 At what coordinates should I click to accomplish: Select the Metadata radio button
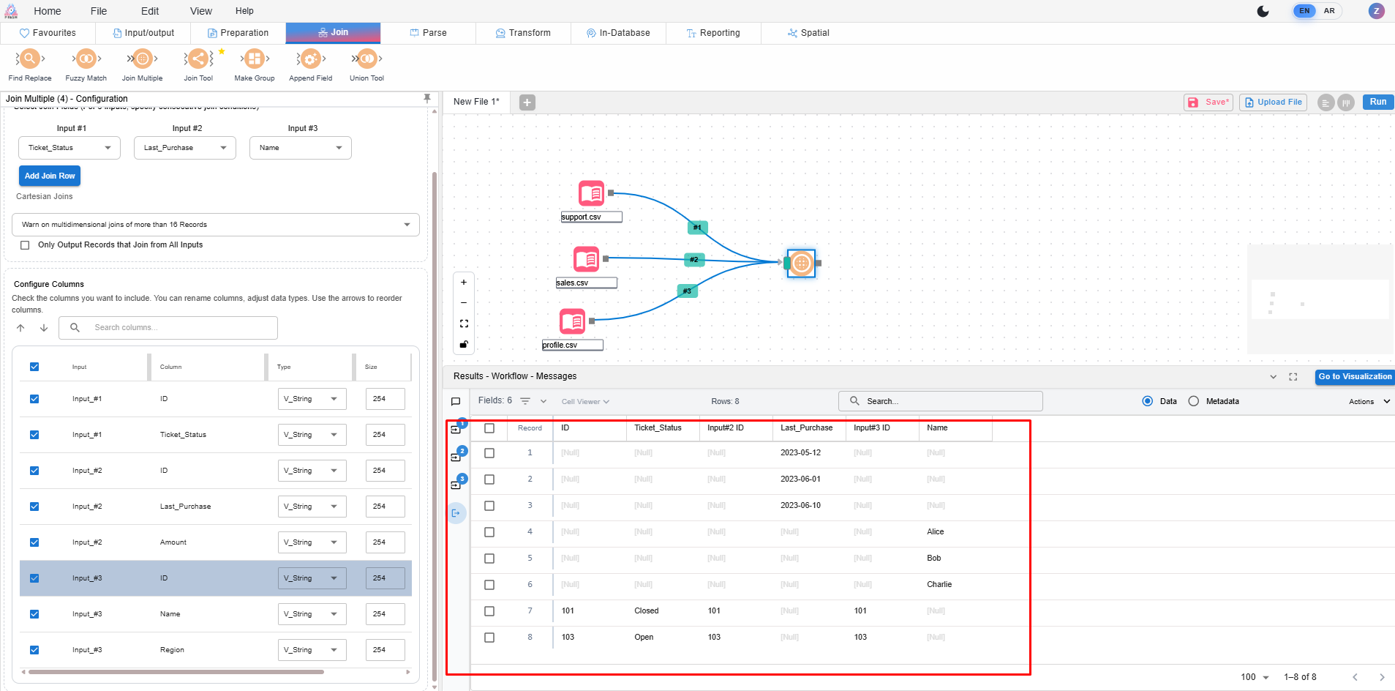click(1194, 401)
